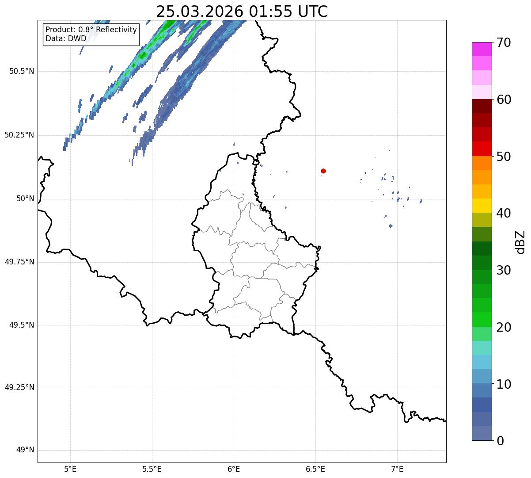Click the colorbar 0 tick label
531x478 pixels.
pos(500,441)
